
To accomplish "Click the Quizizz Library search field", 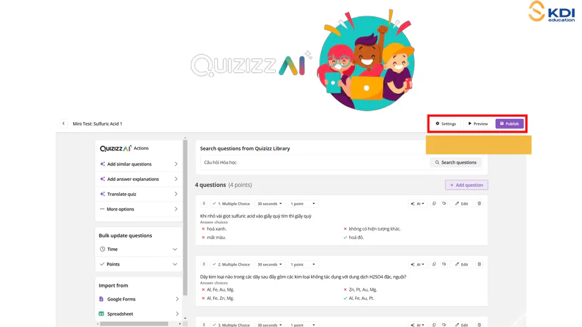I will point(314,163).
